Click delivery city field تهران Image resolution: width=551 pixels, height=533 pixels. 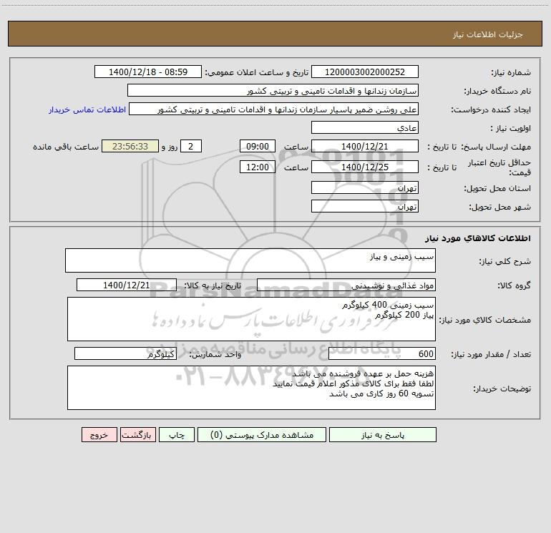point(365,206)
